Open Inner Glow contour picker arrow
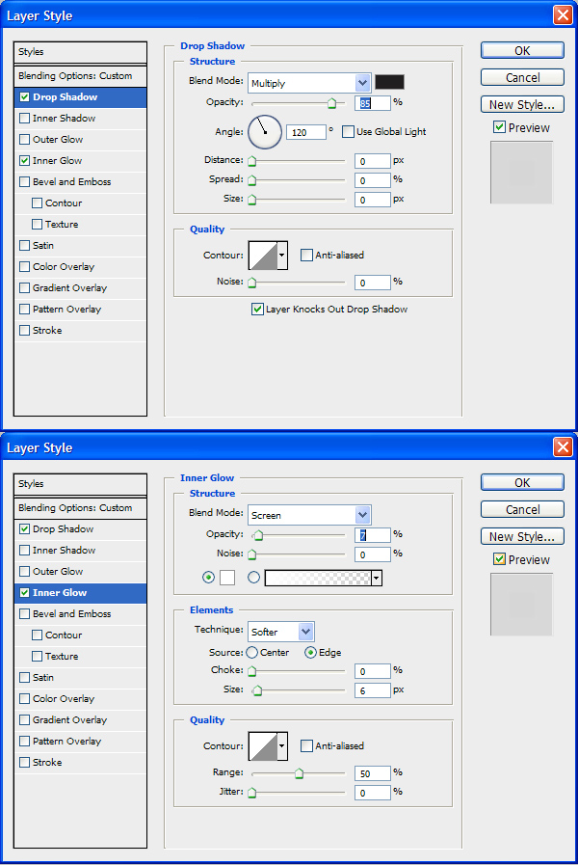This screenshot has height=865, width=578. tap(281, 745)
